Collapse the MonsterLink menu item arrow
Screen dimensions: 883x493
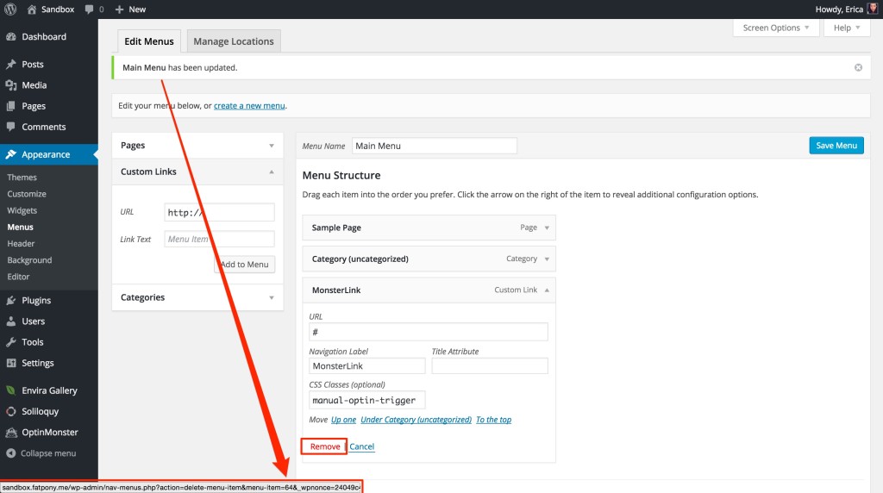tap(547, 290)
